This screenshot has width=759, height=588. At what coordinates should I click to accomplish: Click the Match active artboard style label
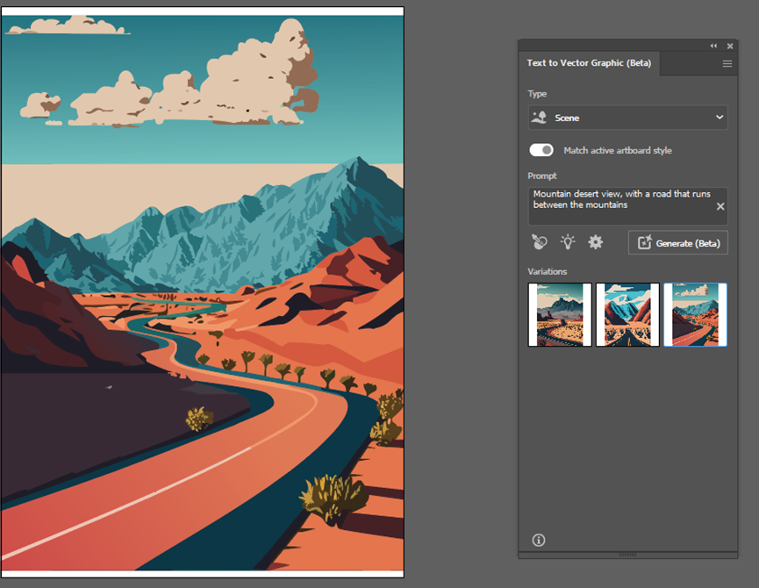[x=617, y=150]
